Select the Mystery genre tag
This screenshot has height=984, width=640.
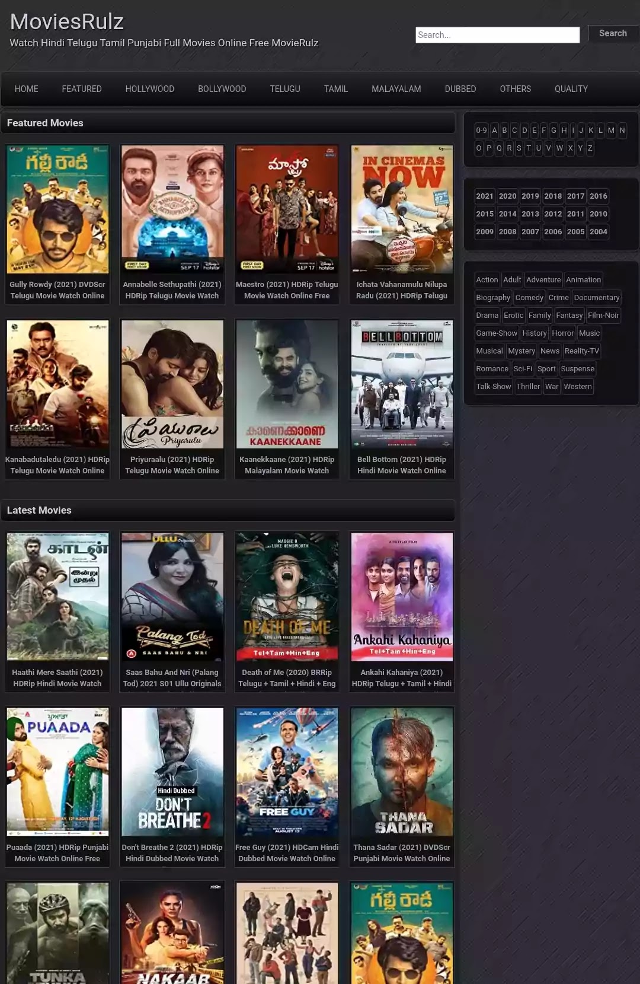tap(521, 351)
